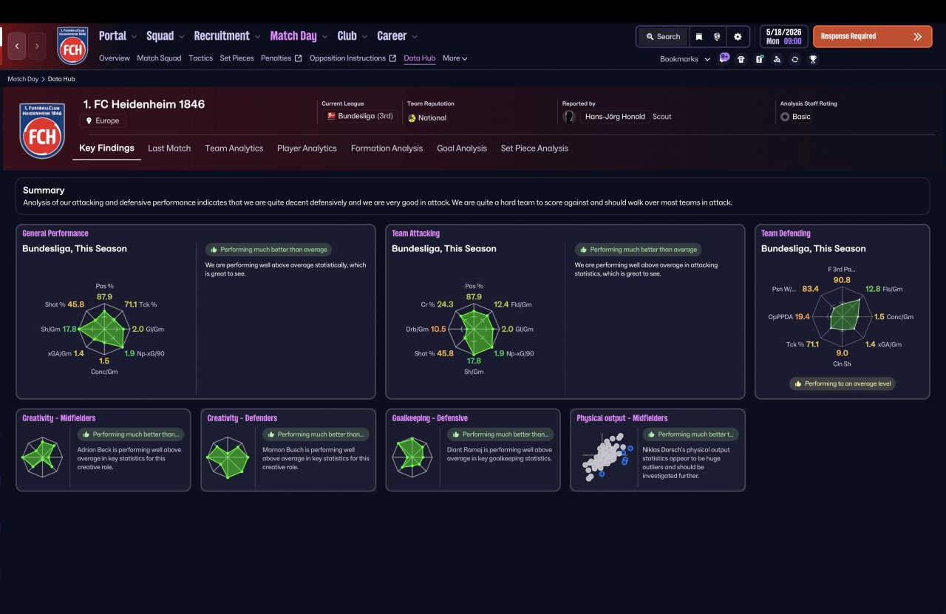
Task: Click the Team Defending radar chart
Action: pyautogui.click(x=842, y=317)
